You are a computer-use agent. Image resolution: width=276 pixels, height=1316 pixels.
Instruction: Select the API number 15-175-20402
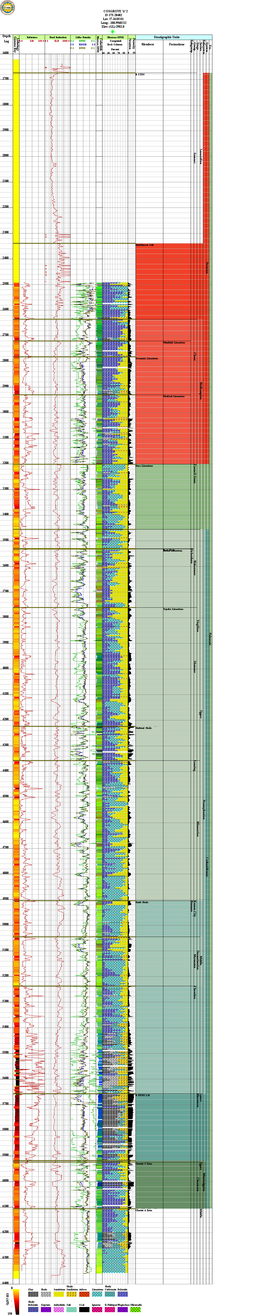tap(113, 15)
